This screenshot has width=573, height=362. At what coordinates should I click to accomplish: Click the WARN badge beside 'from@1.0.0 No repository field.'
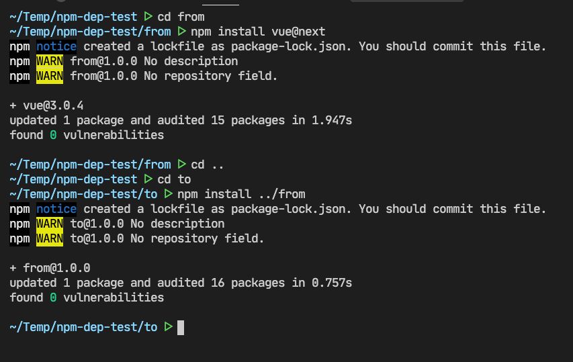(x=50, y=76)
